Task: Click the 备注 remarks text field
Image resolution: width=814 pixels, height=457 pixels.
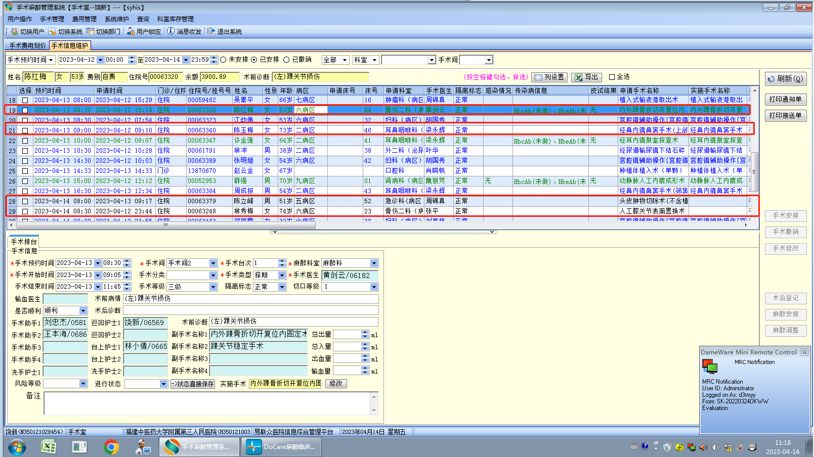Action: (207, 403)
